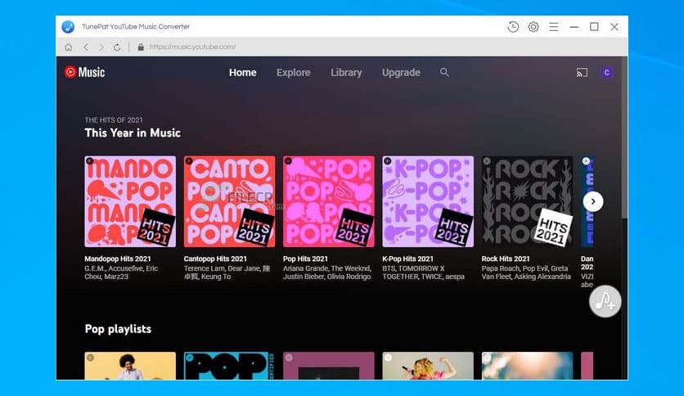Image resolution: width=684 pixels, height=396 pixels.
Task: Show next playlists with carousel arrow
Action: [x=593, y=201]
